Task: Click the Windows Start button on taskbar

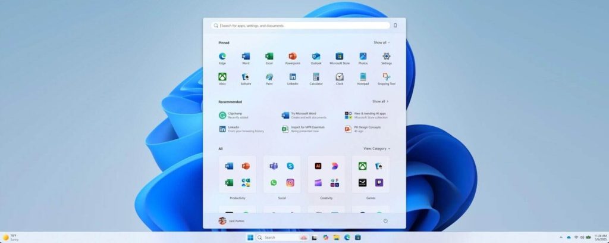Action: (x=250, y=237)
